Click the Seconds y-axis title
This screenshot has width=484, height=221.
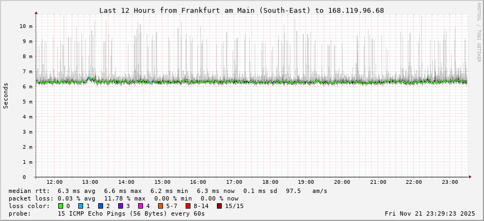(x=6, y=95)
